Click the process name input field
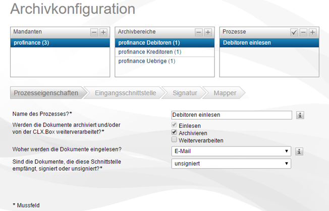This screenshot has height=211, width=329. (231, 115)
